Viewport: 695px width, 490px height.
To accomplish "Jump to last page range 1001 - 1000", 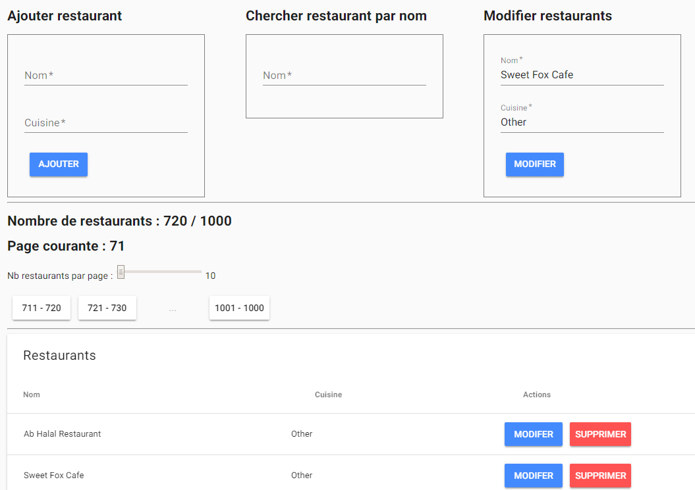I will click(x=239, y=308).
